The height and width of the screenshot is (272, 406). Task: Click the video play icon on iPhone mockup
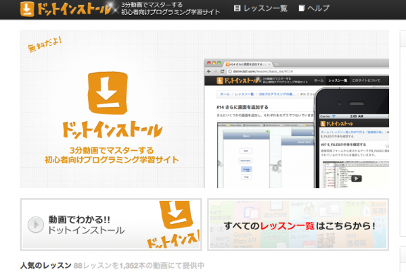357,179
